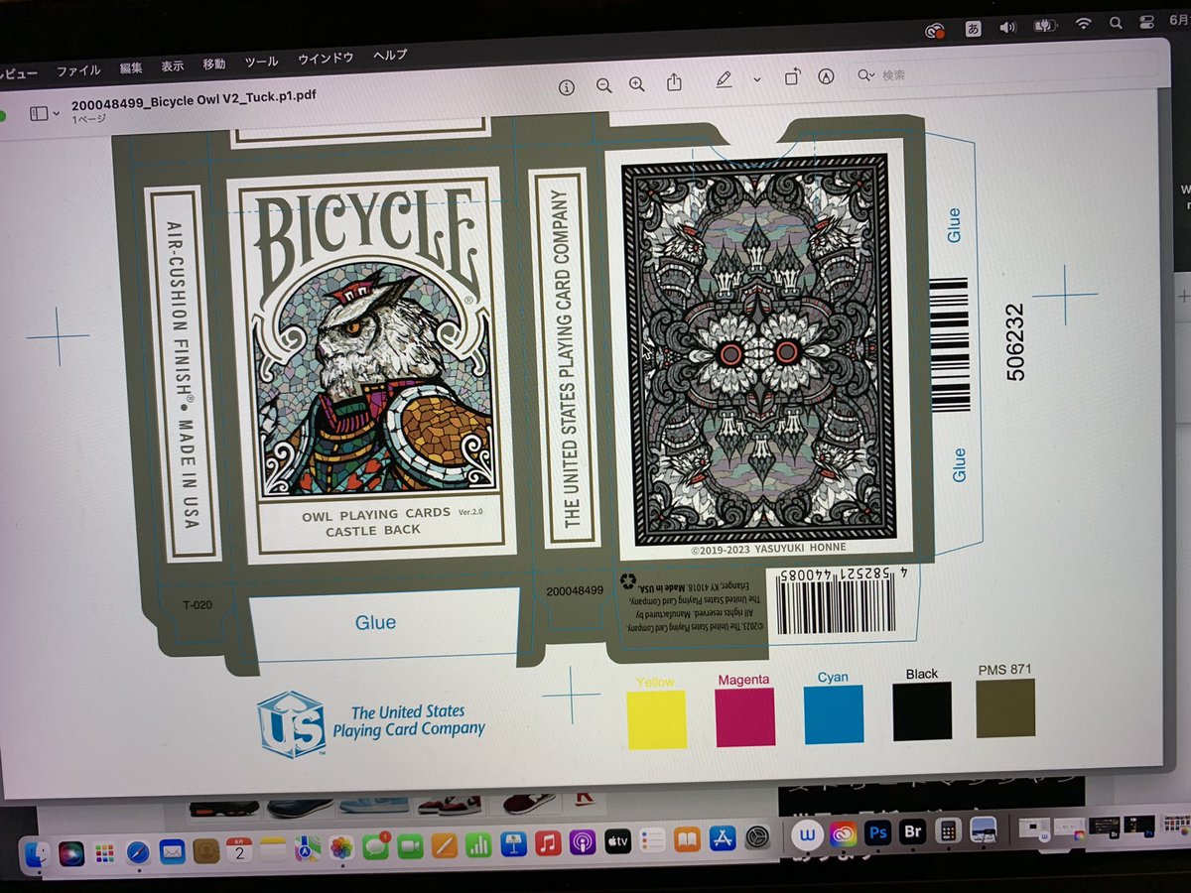Open Contacts from the Dock

click(205, 850)
